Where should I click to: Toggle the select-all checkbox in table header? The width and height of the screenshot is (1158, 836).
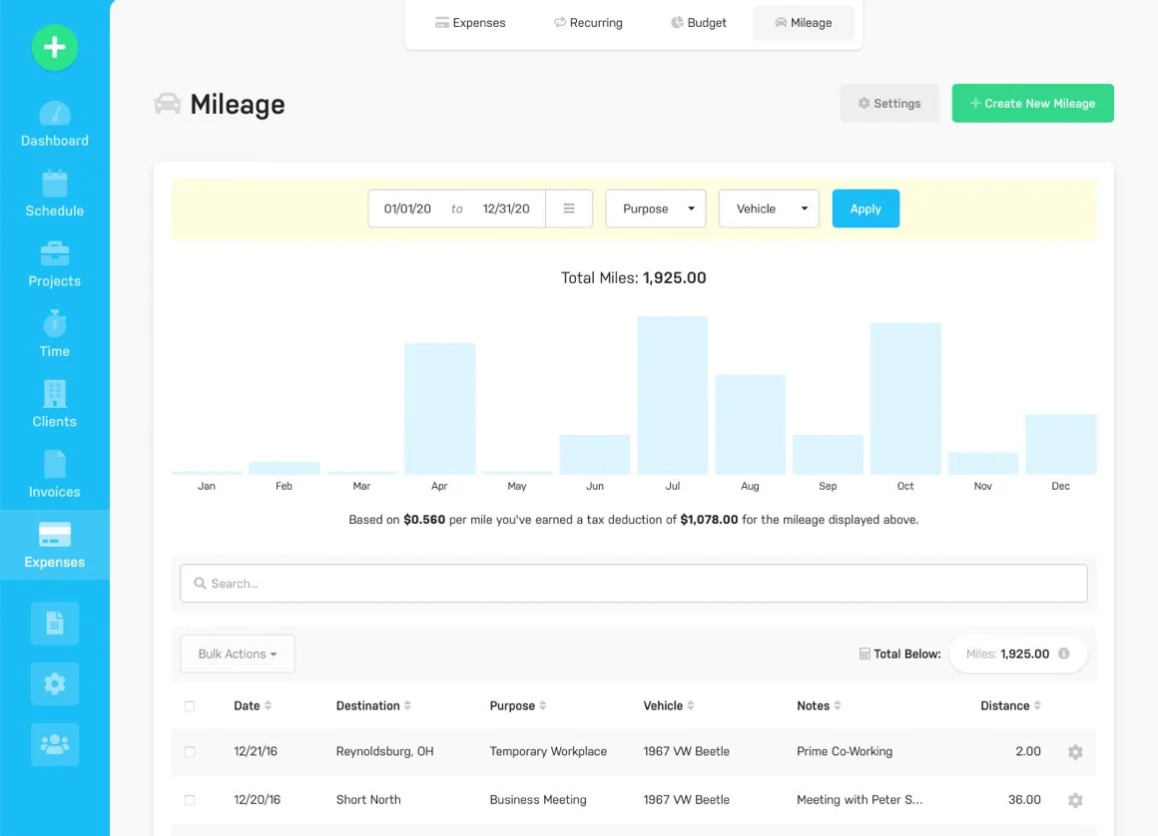pos(190,705)
